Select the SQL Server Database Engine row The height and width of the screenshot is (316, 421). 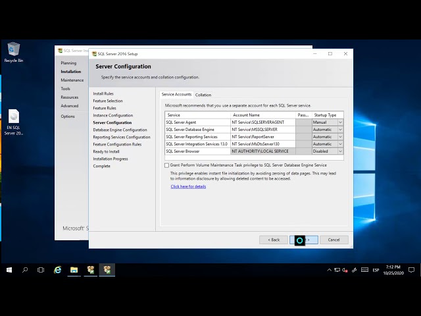197,130
